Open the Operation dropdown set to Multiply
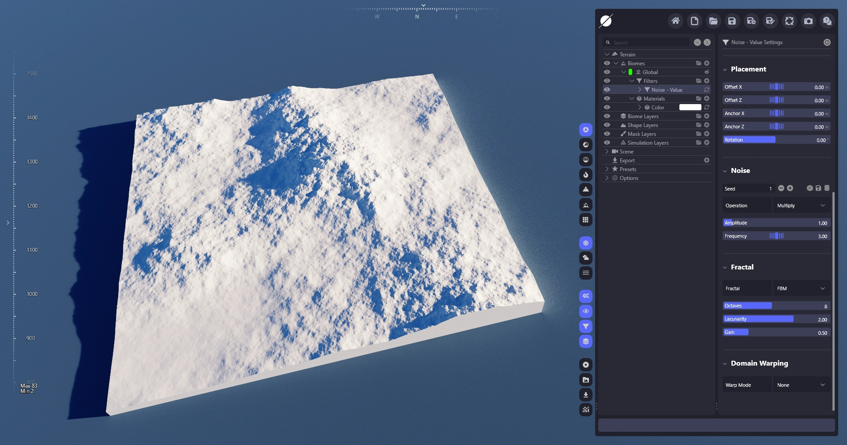The width and height of the screenshot is (847, 445). coord(801,206)
